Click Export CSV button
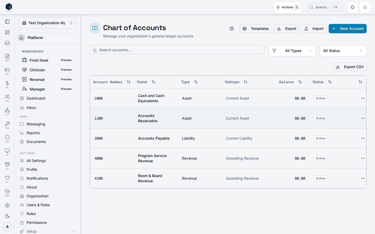Viewport: 375px width, 234px height. [x=350, y=67]
